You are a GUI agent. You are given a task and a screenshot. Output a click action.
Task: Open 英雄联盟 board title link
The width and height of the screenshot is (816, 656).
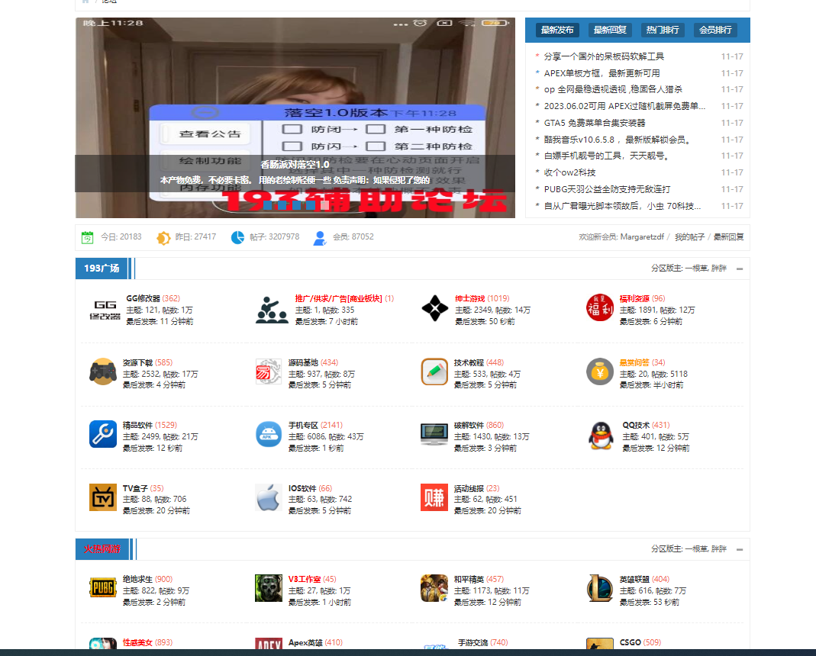[634, 579]
